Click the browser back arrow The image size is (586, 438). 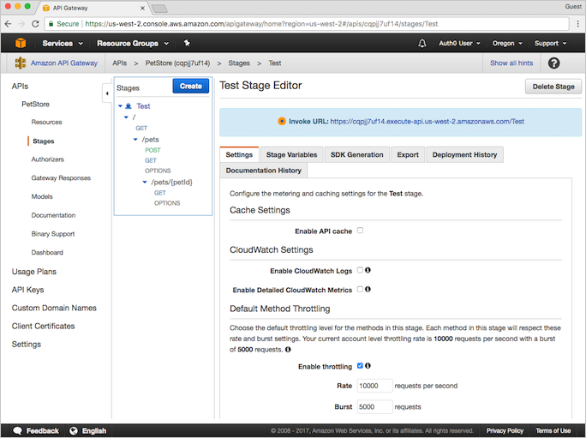[9, 24]
